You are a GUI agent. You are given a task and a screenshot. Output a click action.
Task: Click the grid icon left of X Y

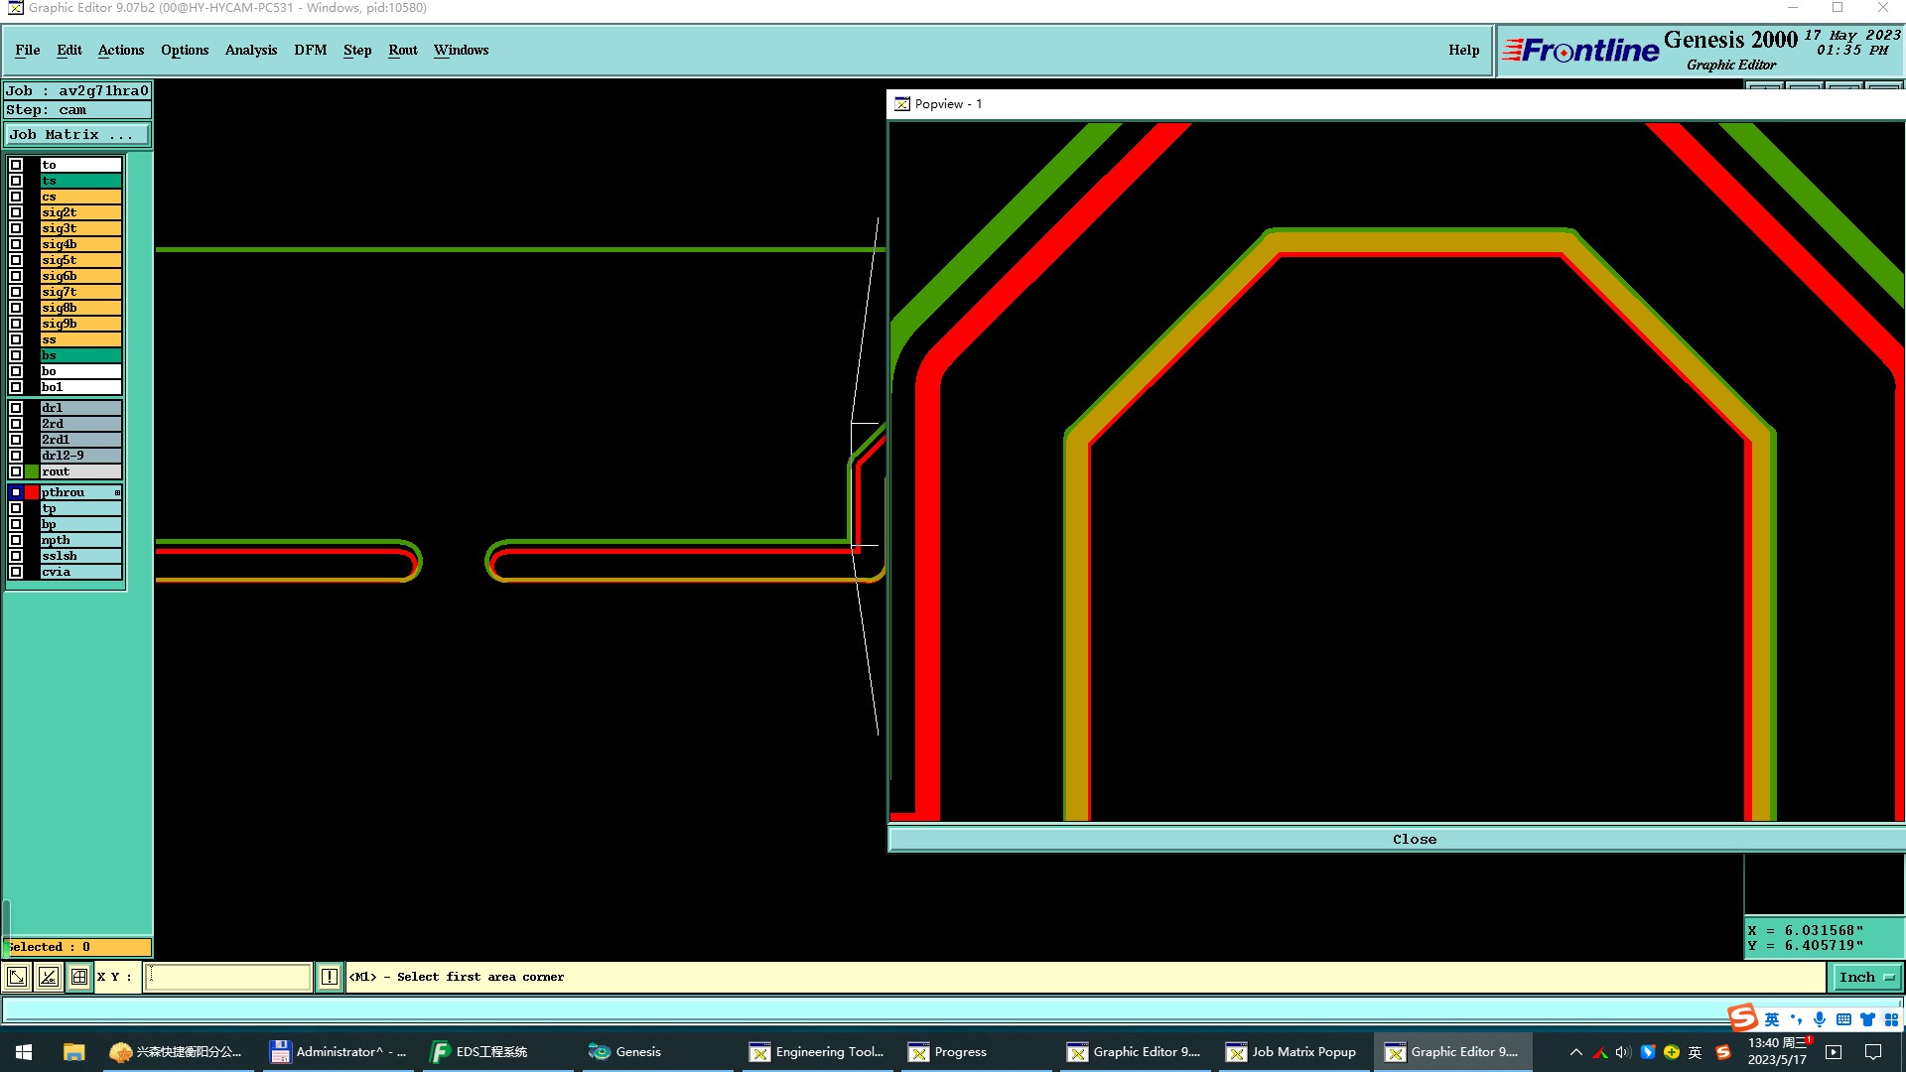click(79, 977)
